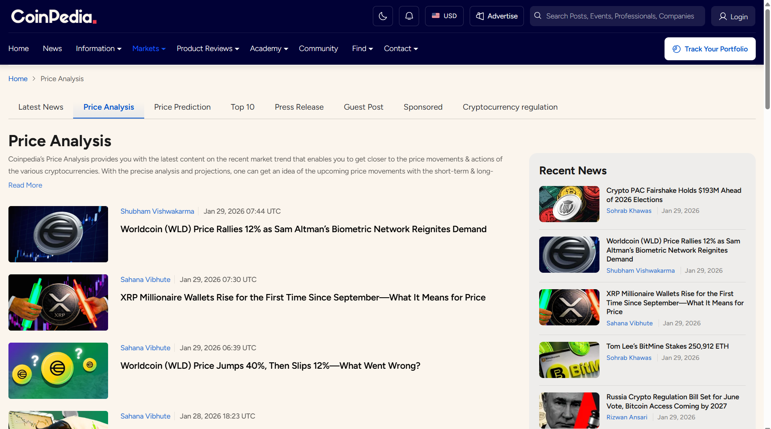Open the Press Release tab

tap(299, 107)
